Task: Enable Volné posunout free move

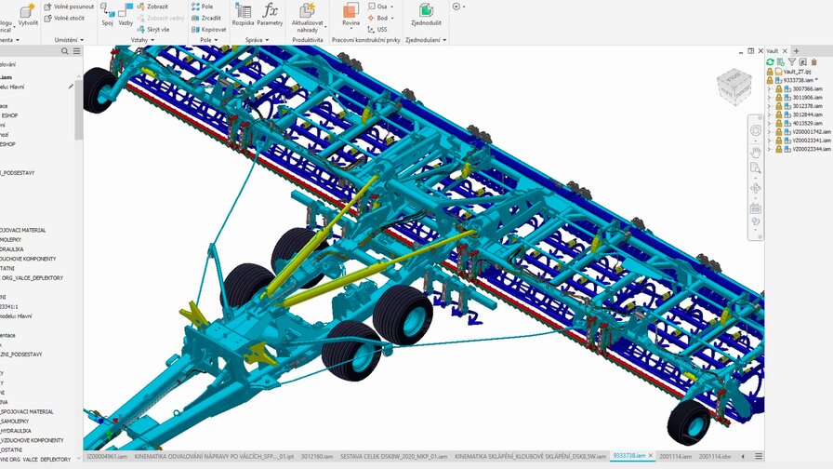Action: (69, 7)
